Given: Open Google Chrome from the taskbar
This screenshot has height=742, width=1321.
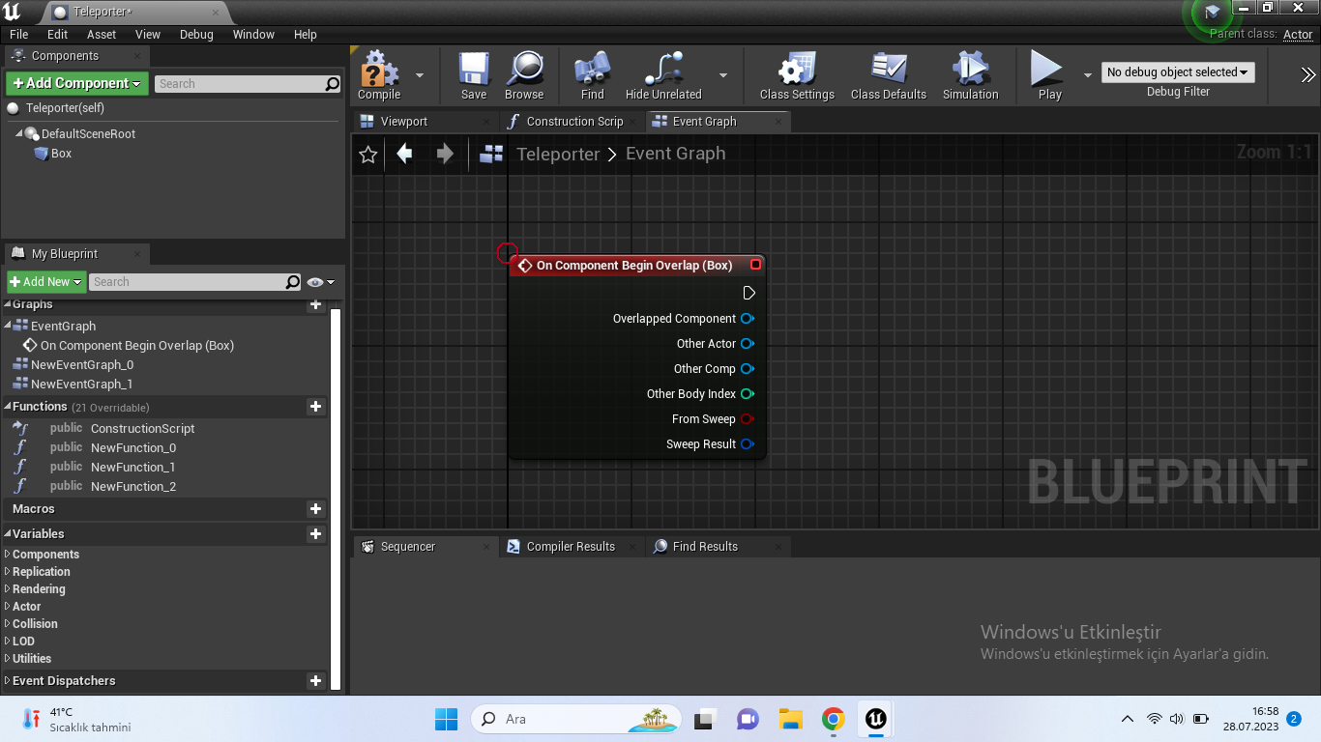Looking at the screenshot, I should [x=833, y=719].
